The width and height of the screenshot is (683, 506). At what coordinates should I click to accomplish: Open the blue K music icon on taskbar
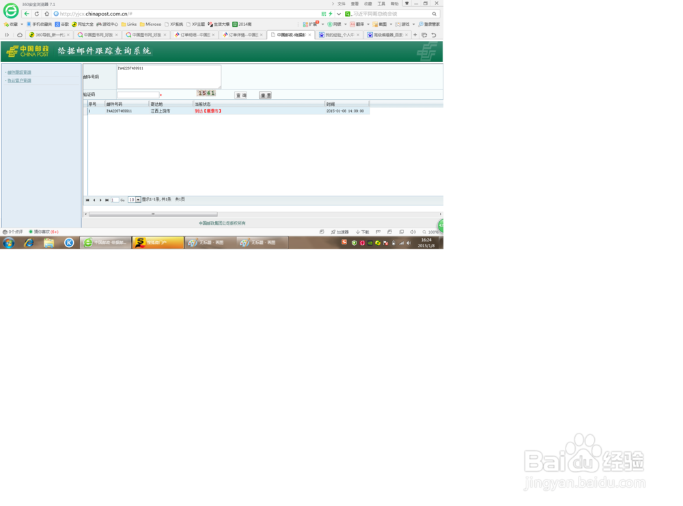tap(69, 242)
